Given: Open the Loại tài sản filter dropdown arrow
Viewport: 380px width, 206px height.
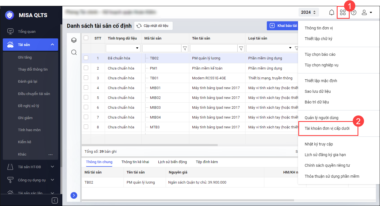Looking at the screenshot, I should point(290,48).
